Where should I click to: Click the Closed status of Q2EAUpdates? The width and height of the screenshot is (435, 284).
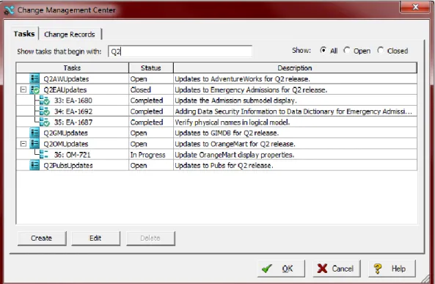pyautogui.click(x=141, y=90)
